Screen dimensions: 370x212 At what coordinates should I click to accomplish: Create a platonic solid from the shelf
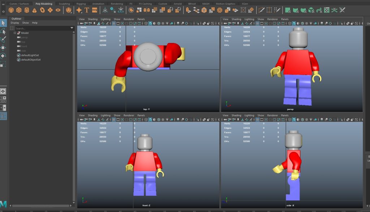pyautogui.click(x=69, y=10)
